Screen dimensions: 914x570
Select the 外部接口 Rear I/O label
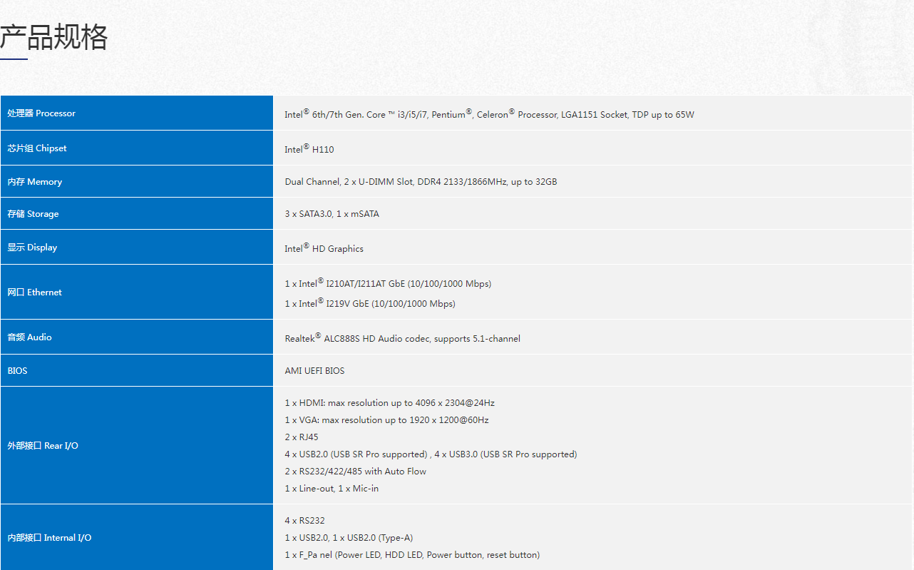43,446
